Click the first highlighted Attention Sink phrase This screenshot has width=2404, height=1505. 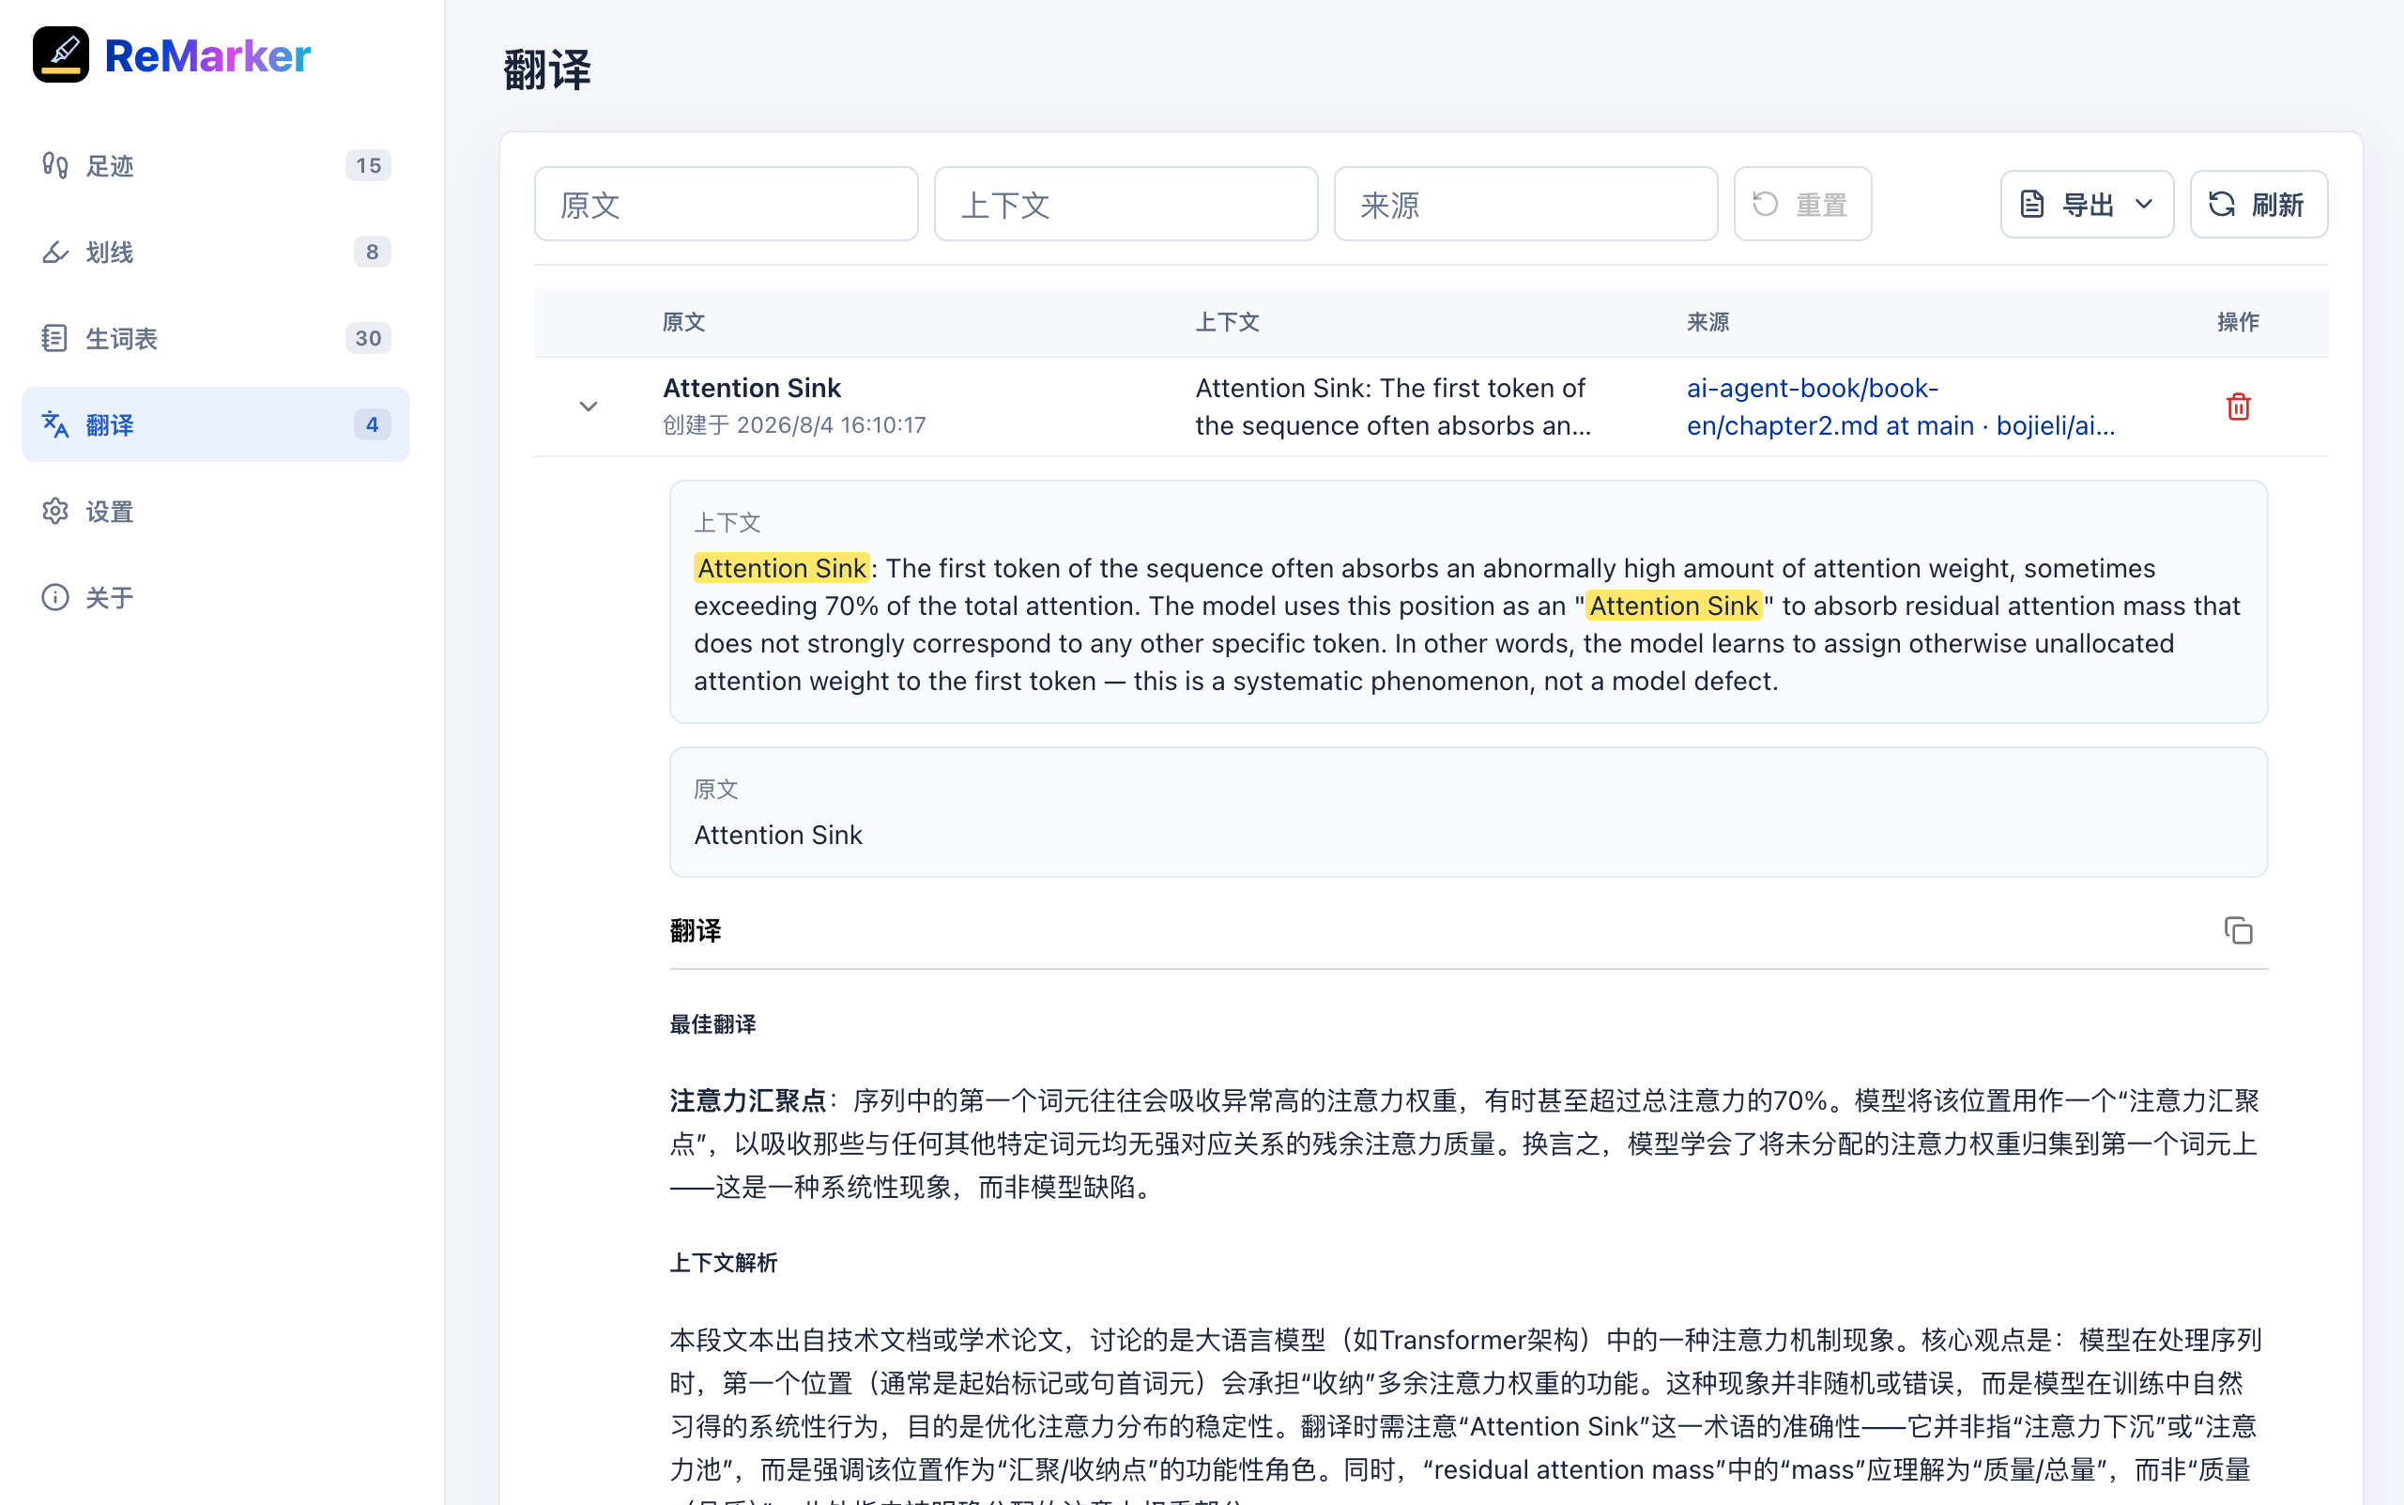click(781, 568)
